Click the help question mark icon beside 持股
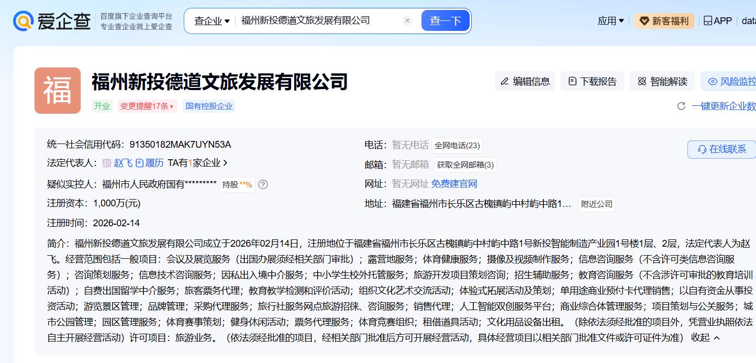 tap(263, 184)
